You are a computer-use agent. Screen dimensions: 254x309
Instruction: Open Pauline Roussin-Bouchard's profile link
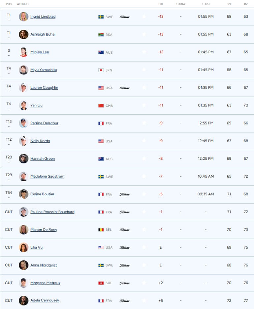tap(52, 212)
